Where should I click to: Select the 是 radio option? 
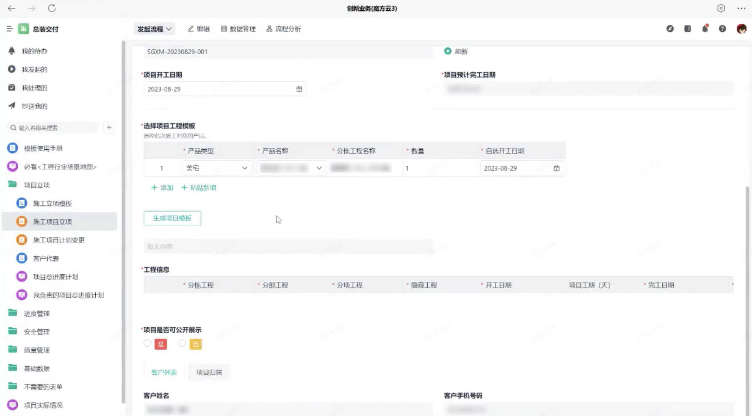pos(147,343)
